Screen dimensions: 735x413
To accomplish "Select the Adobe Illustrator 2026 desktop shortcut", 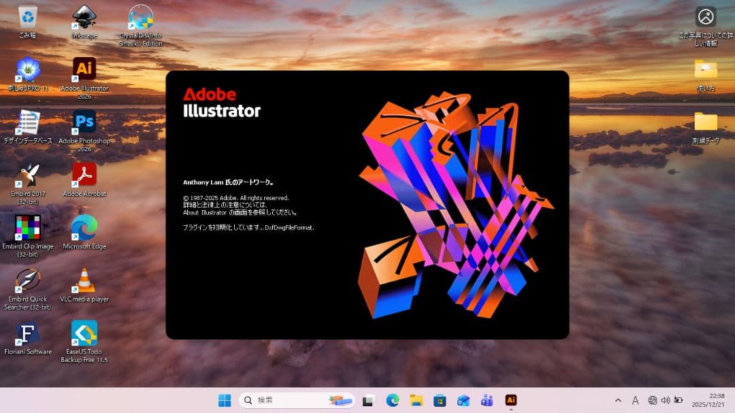I will [84, 69].
